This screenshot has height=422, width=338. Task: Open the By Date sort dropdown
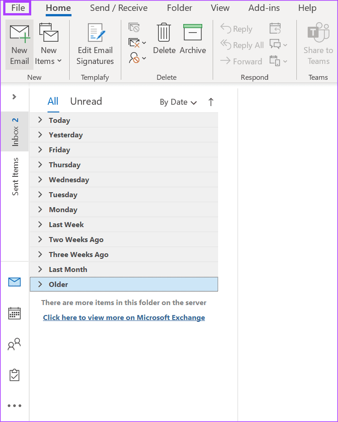pos(178,102)
